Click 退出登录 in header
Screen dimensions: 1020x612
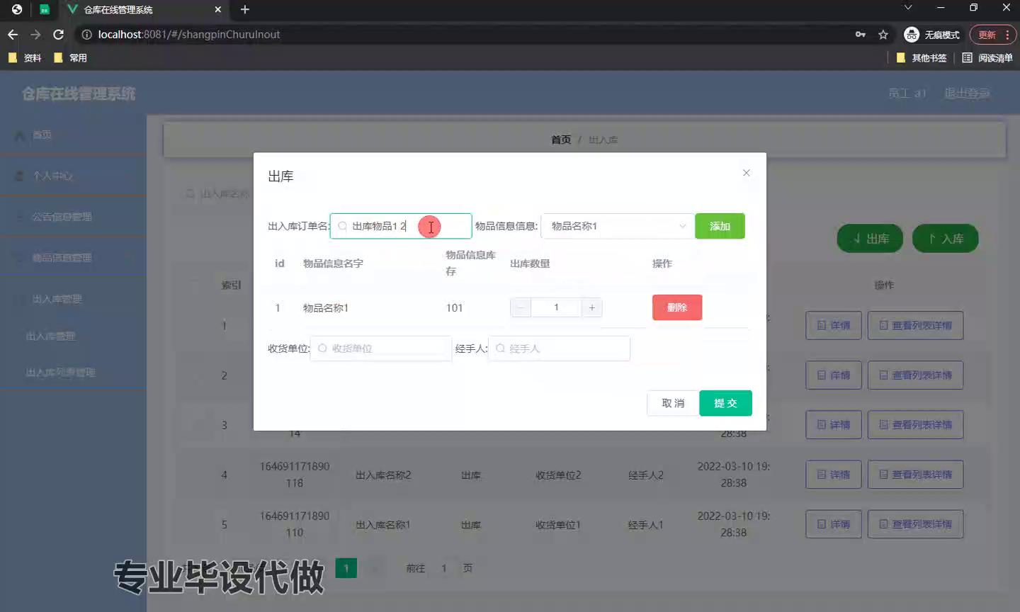pos(967,93)
